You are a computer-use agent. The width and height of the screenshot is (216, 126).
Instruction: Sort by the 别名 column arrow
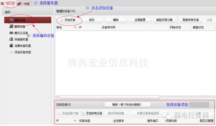click(x=75, y=27)
